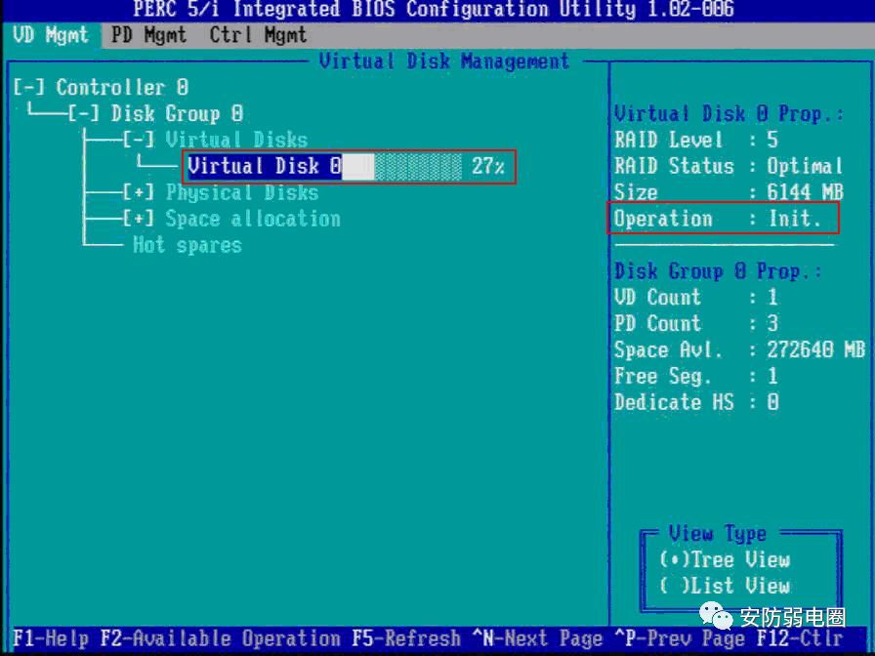
Task: Click the RAID Status Optimal value
Action: click(804, 166)
